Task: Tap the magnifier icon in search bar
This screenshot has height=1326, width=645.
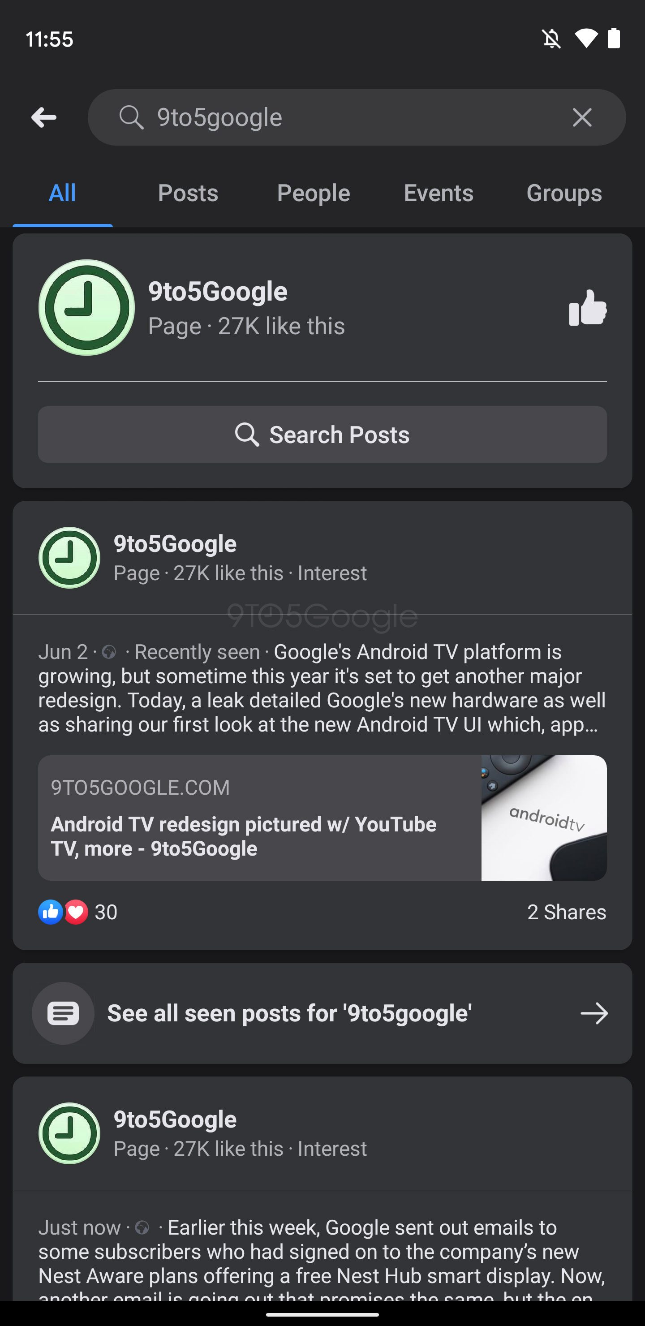Action: [131, 117]
